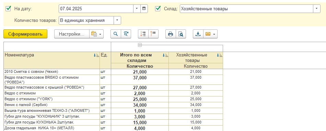This screenshot has width=326, height=131.
Task: Sort by Хозяйственные товары column sort icon
Action: point(219,55)
